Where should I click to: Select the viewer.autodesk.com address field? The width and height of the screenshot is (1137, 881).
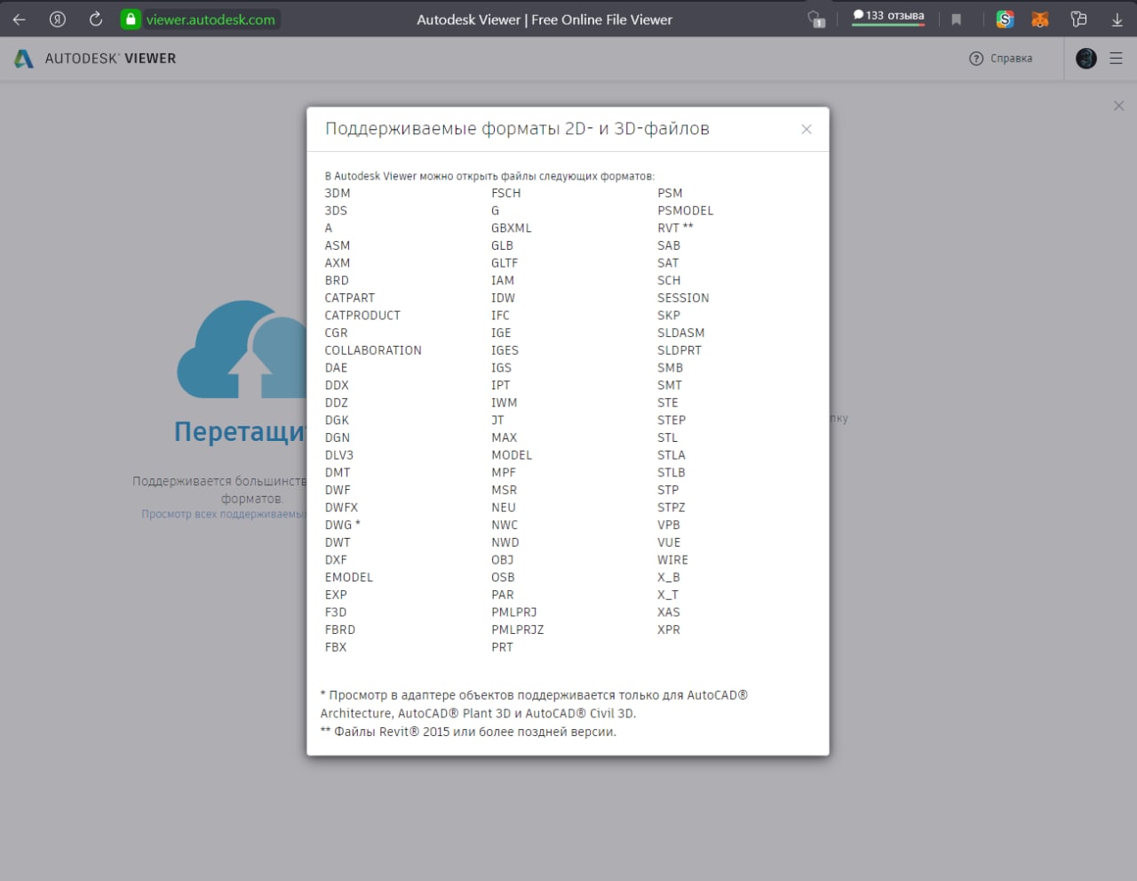[211, 20]
